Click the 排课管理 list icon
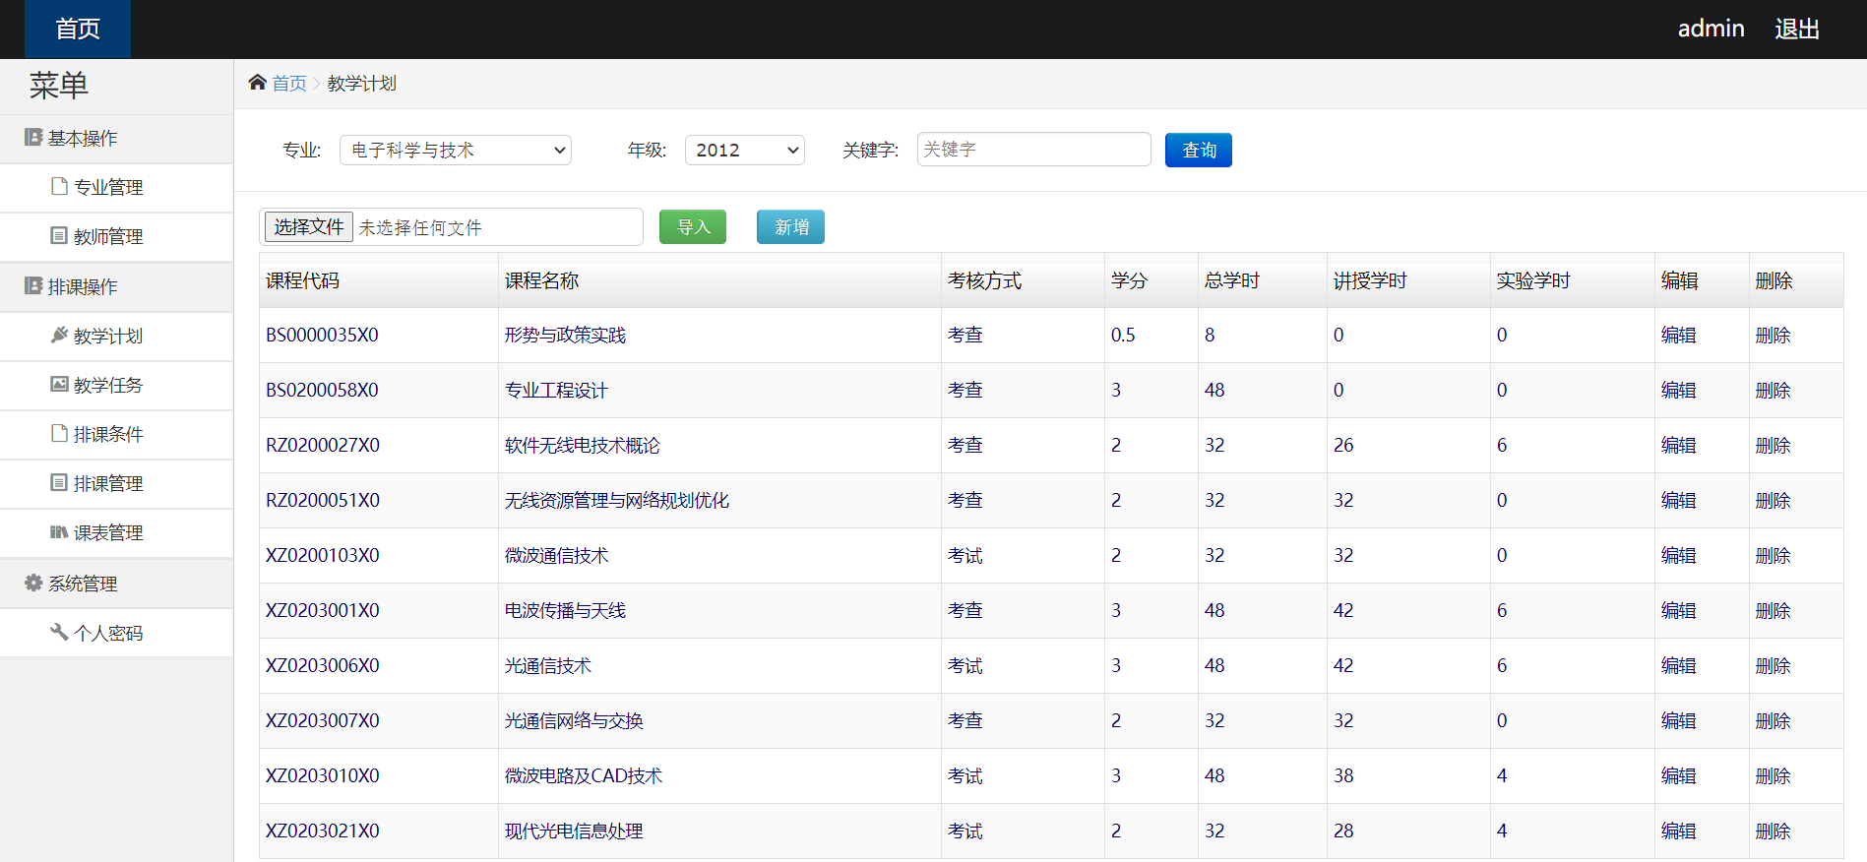The image size is (1867, 862). [59, 482]
